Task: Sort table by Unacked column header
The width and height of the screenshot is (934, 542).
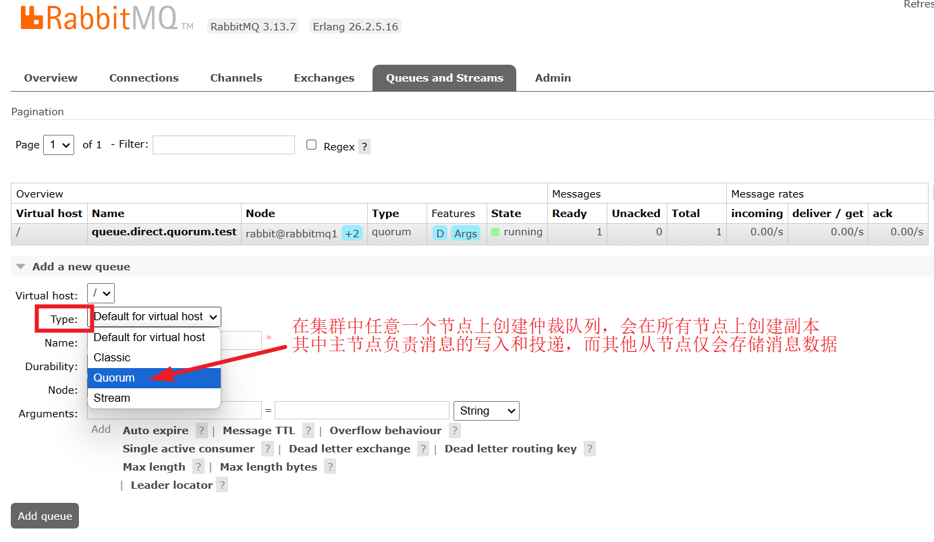Action: point(636,213)
